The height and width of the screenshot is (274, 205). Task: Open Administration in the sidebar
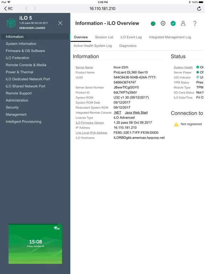coord(17,100)
